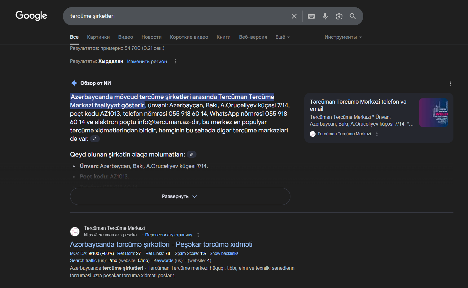This screenshot has width=468, height=288.
Task: Switch to the Новости tab
Action: (151, 37)
